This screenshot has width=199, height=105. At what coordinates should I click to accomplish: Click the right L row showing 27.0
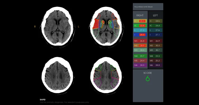140,30
